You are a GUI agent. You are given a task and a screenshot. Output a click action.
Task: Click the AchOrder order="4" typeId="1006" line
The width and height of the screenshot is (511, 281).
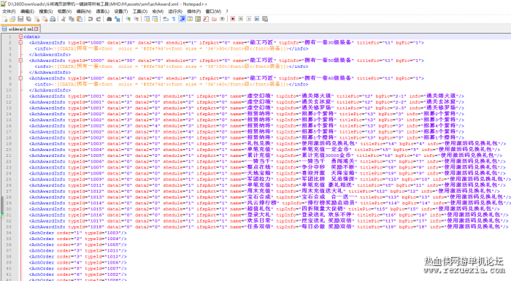coord(78,263)
